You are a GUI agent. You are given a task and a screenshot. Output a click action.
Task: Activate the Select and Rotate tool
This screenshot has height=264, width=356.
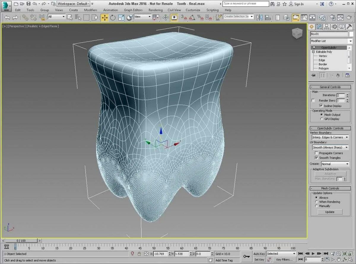pyautogui.click(x=113, y=17)
